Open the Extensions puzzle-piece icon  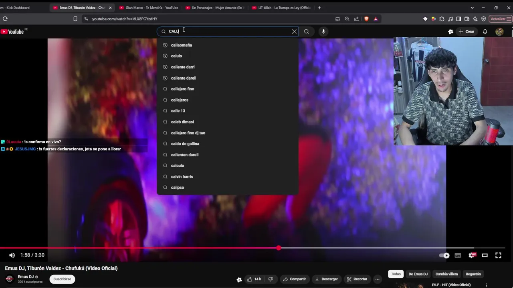click(442, 19)
